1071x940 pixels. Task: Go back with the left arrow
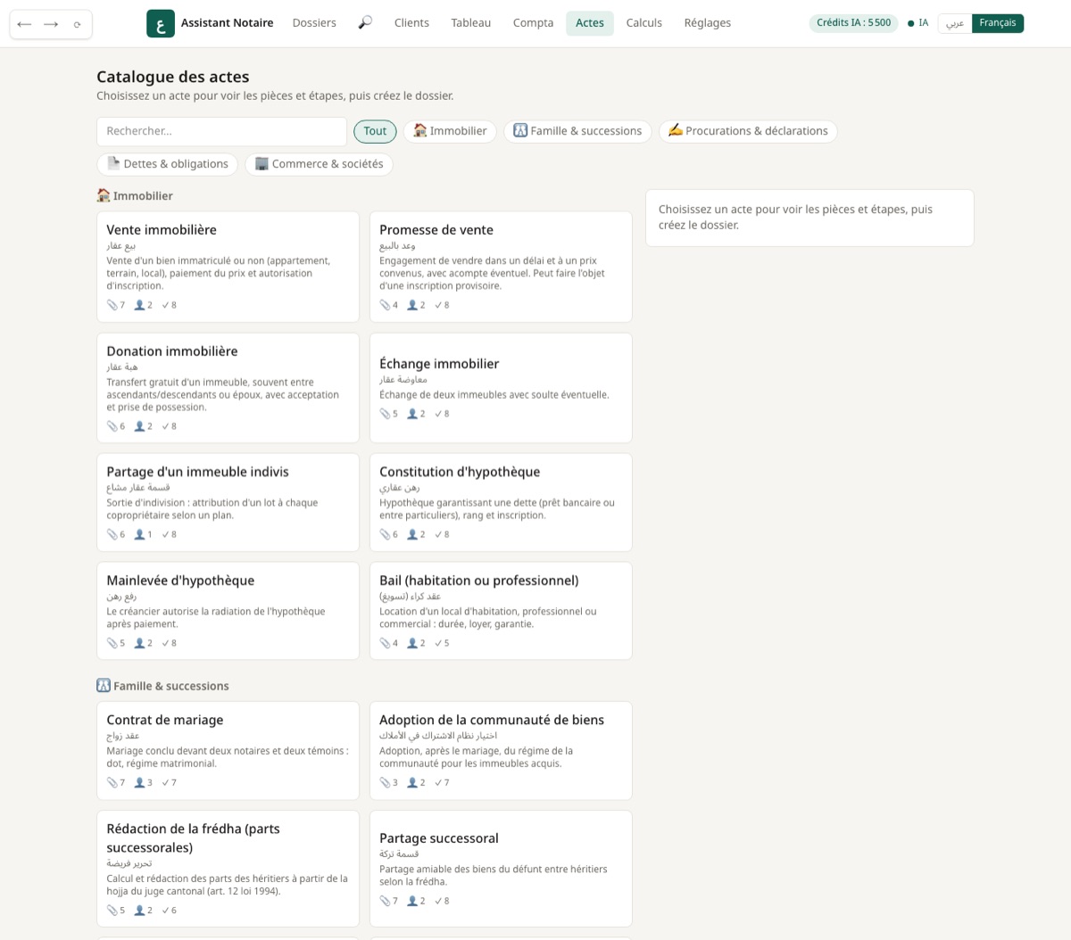click(24, 24)
